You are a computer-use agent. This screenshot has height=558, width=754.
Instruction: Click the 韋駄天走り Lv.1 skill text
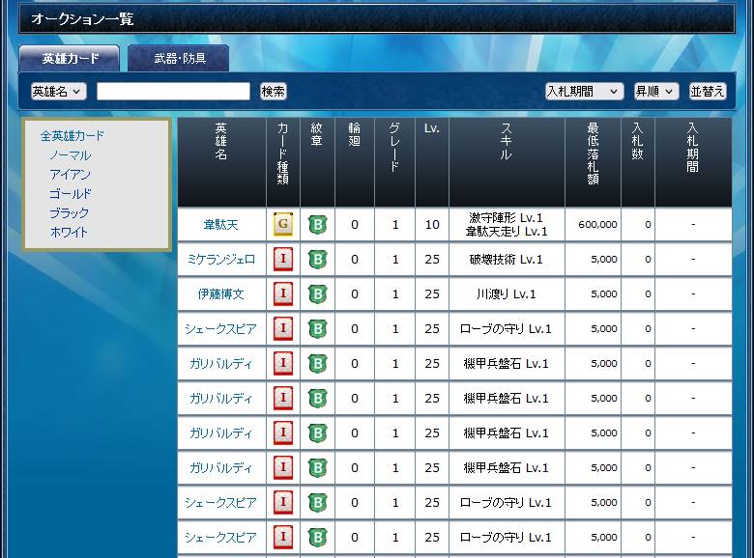pyautogui.click(x=507, y=232)
